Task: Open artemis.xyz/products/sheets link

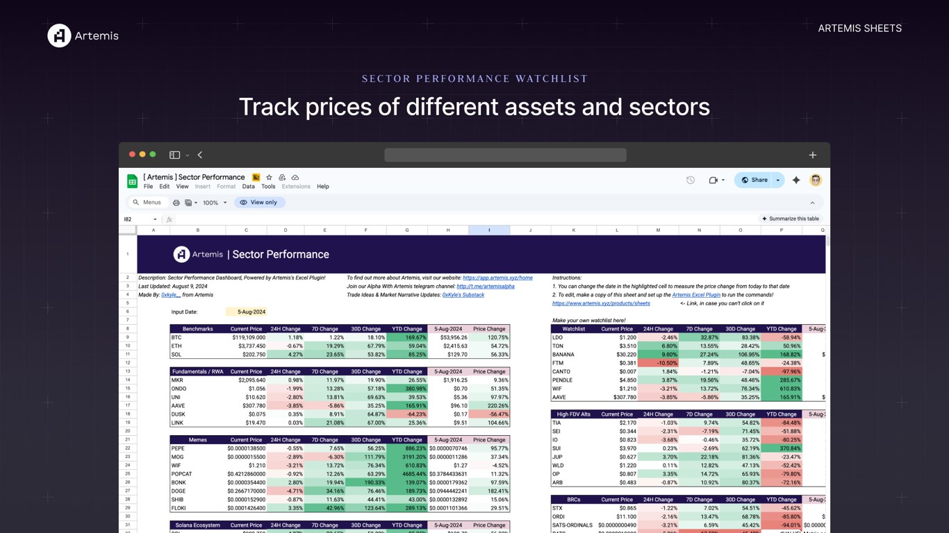Action: pyautogui.click(x=601, y=303)
